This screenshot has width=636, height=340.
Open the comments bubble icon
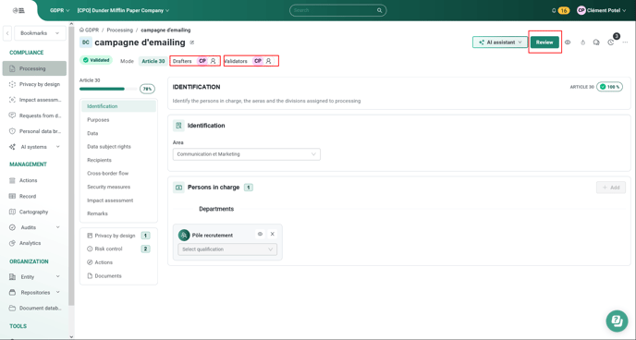[596, 42]
